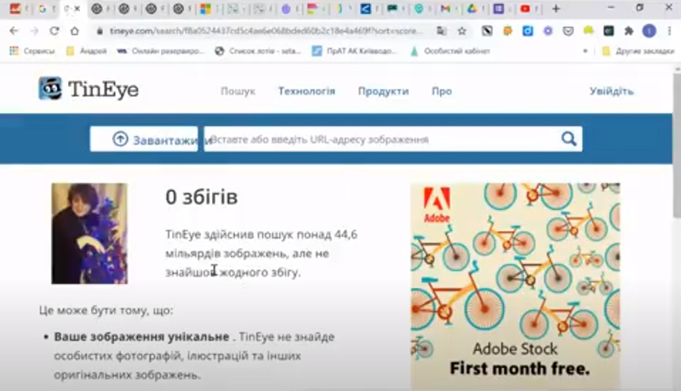
Task: Click the Увійдіть sign-in link
Action: pos(611,91)
